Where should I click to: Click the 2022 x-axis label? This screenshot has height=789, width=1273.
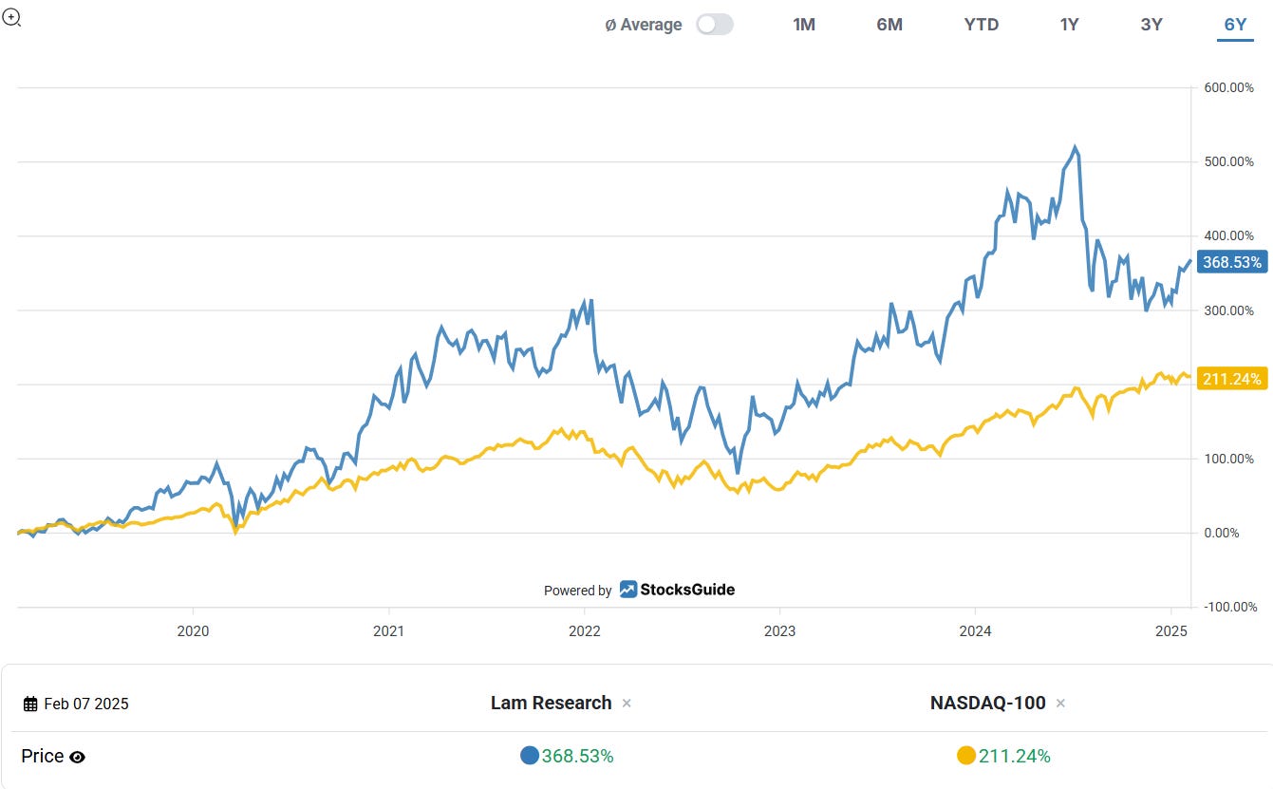pos(584,630)
